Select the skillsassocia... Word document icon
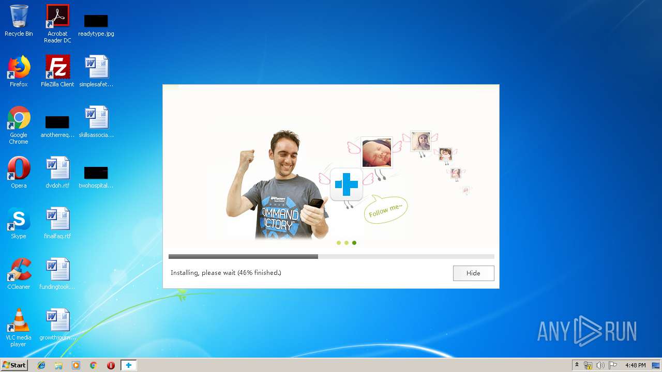Screen dimensions: 662x372 click(x=96, y=122)
